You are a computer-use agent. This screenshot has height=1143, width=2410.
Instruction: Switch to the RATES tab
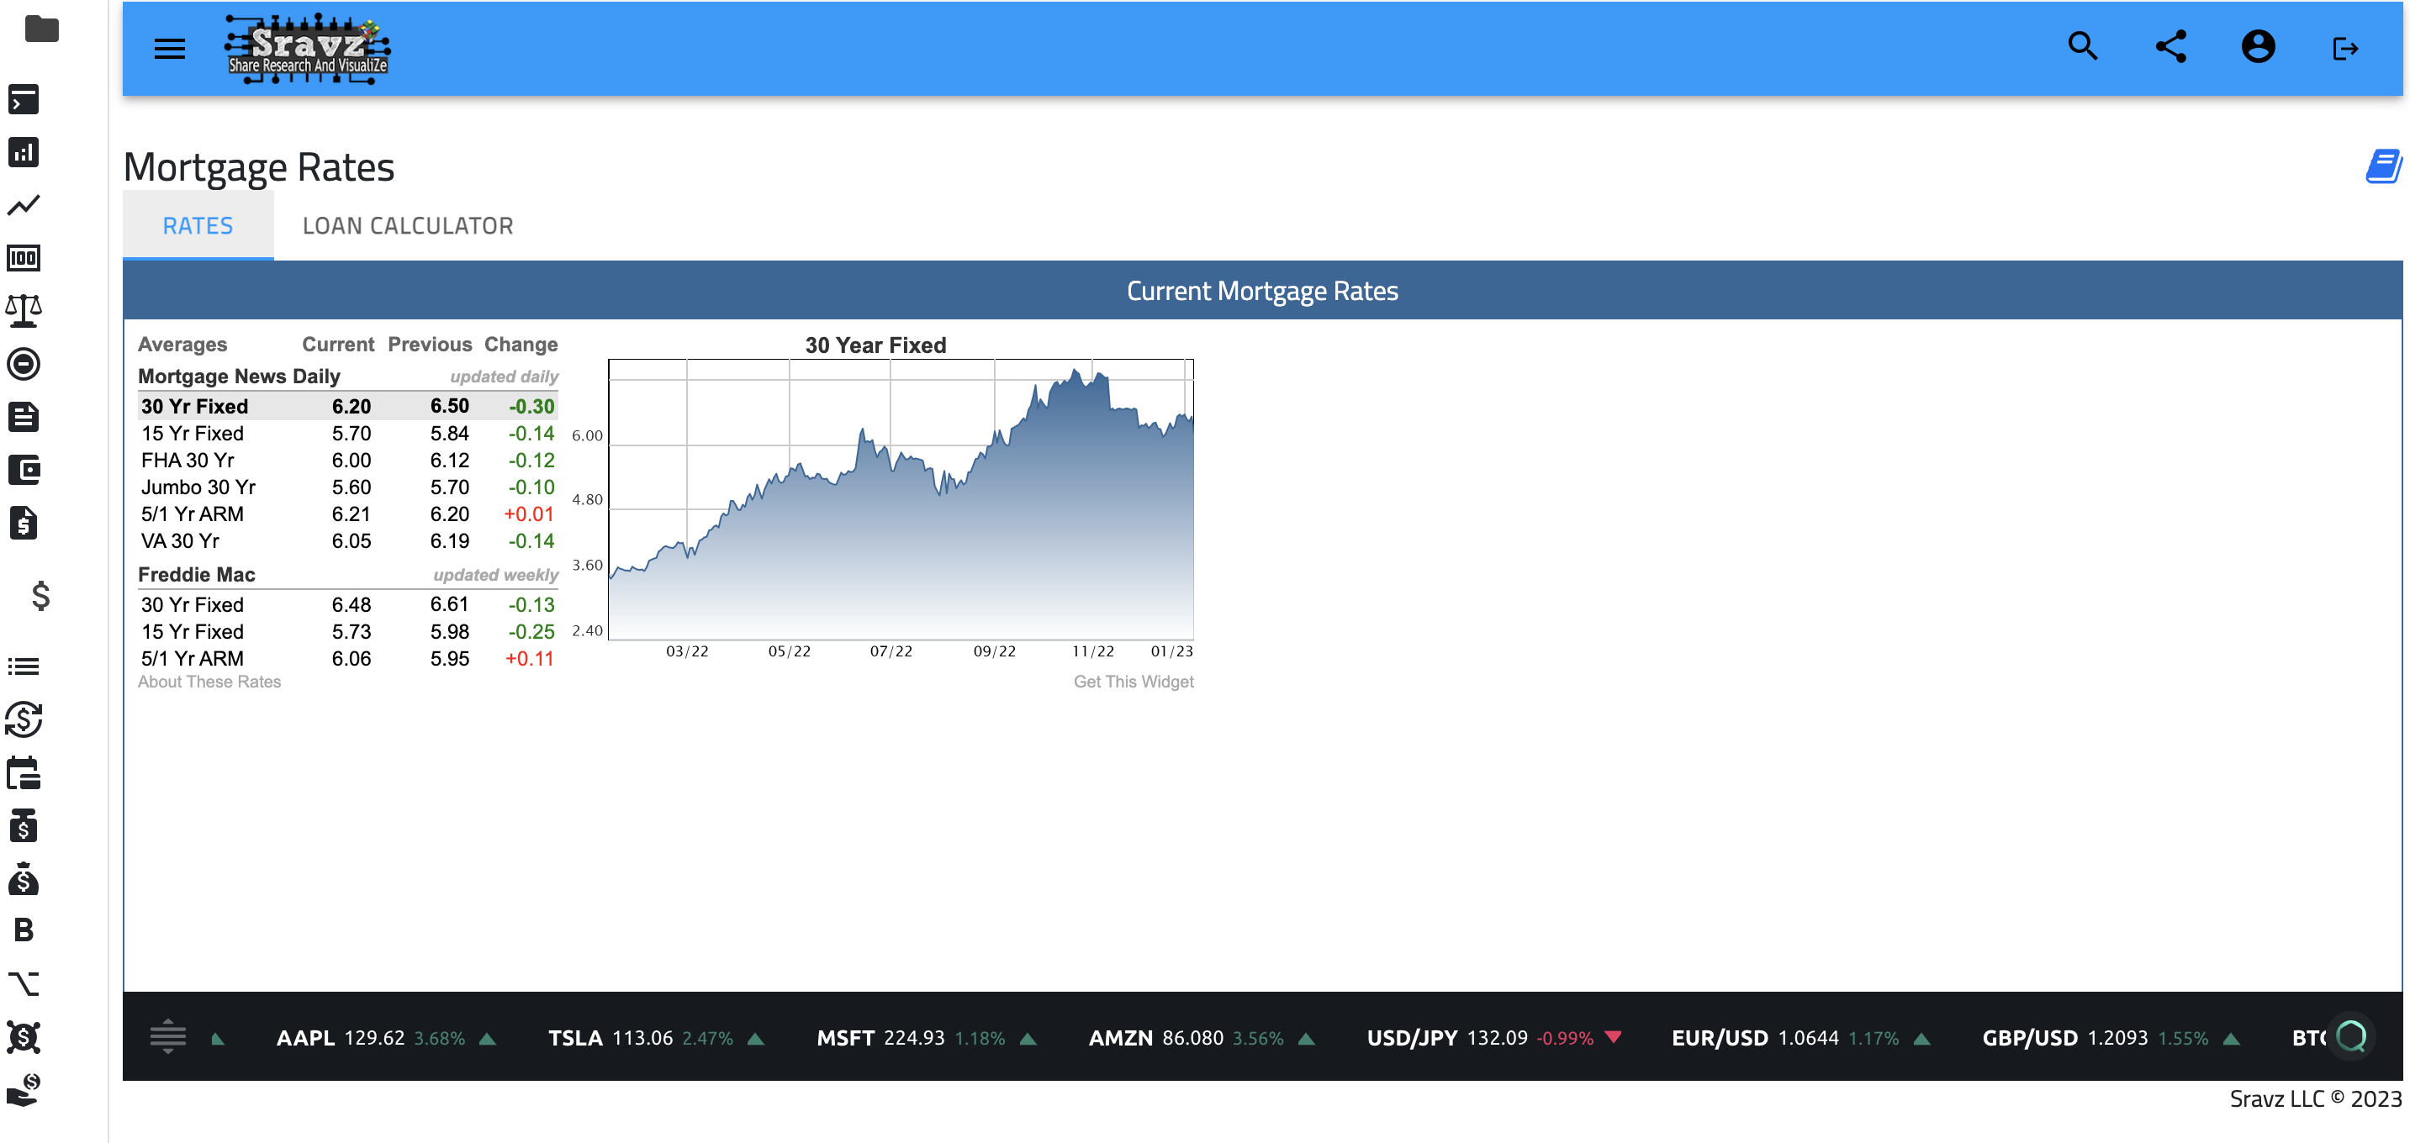[x=198, y=225]
